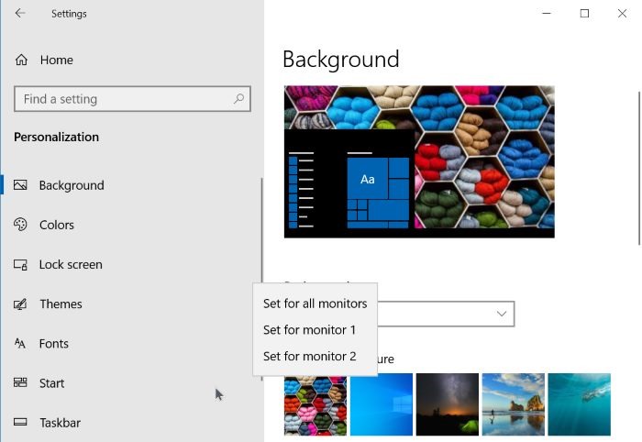Pick the night sky tent wallpaper
Image resolution: width=642 pixels, height=442 pixels.
[448, 403]
